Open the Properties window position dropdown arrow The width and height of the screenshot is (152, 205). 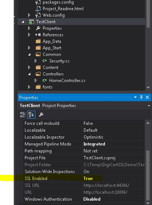coord(135,97)
